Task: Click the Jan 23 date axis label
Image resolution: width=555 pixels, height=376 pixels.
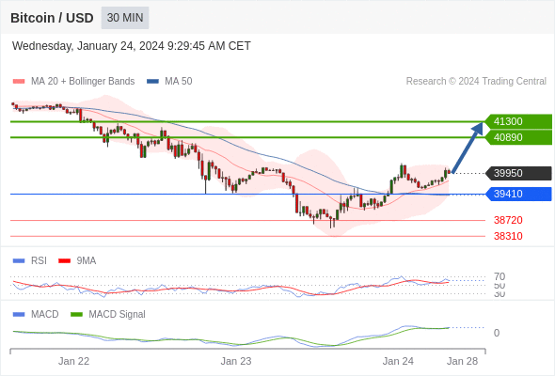Action: pyautogui.click(x=236, y=361)
